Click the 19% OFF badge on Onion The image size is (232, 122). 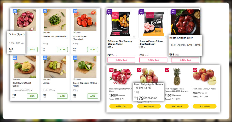[x=15, y=11]
